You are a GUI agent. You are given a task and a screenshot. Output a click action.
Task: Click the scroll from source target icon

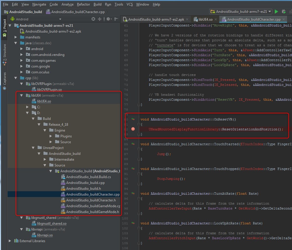(x=93, y=19)
